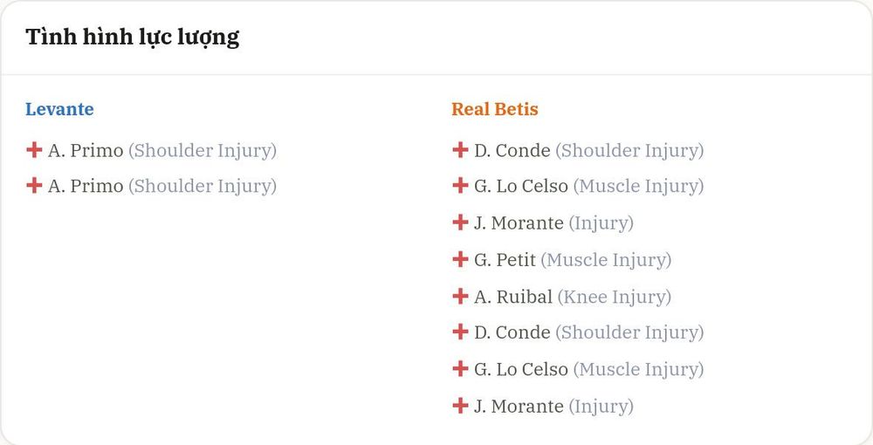This screenshot has width=873, height=445.
Task: Open the Real Betis team heading
Action: pyautogui.click(x=495, y=109)
